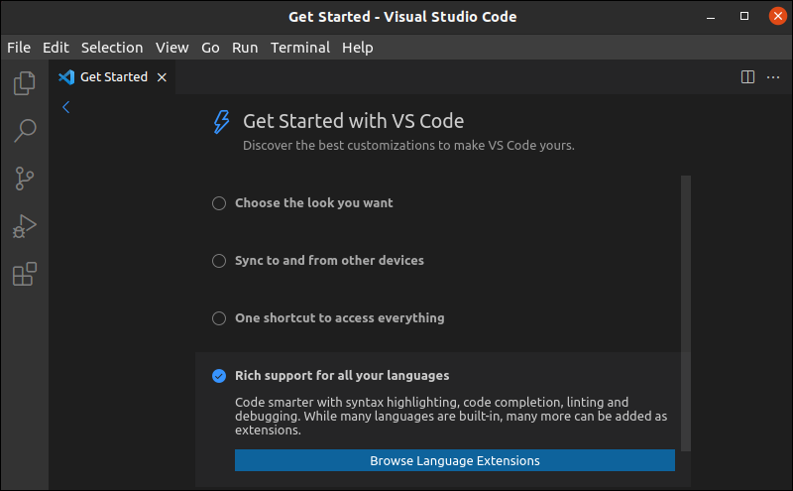793x491 pixels.
Task: Expand 'Choose the look you want' step
Action: click(313, 203)
